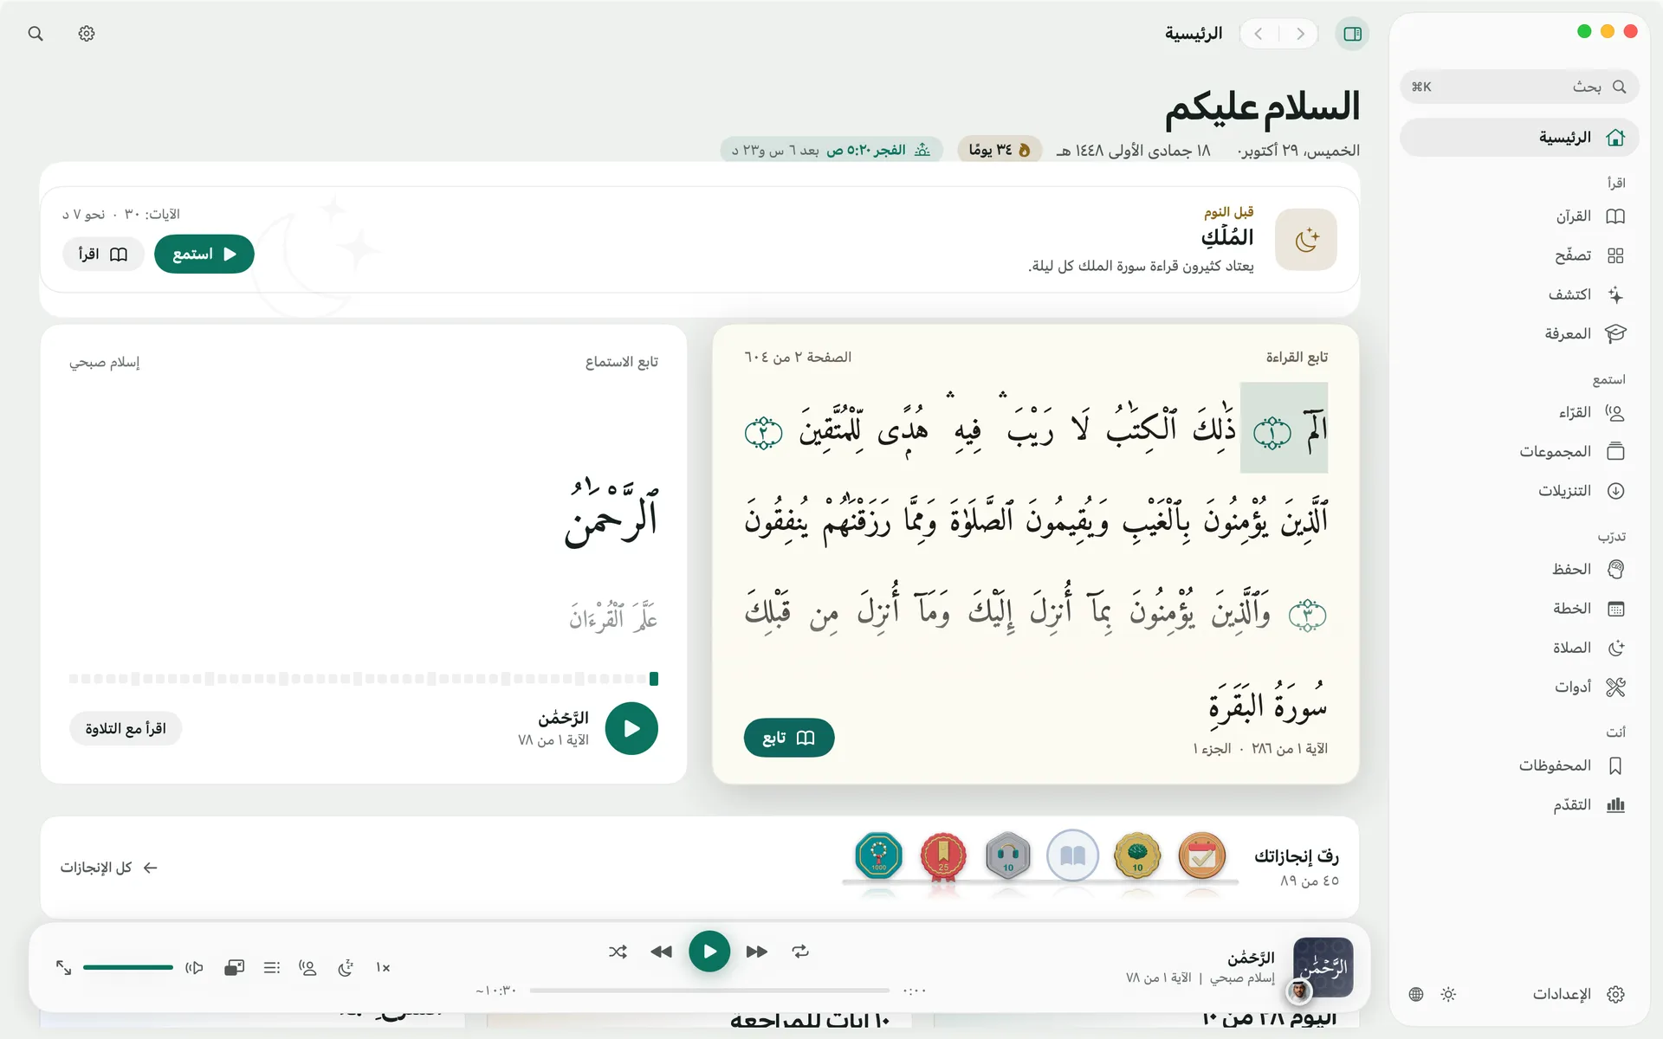Toggle the sidebar panel icon
Image resolution: width=1663 pixels, height=1039 pixels.
coord(1352,34)
